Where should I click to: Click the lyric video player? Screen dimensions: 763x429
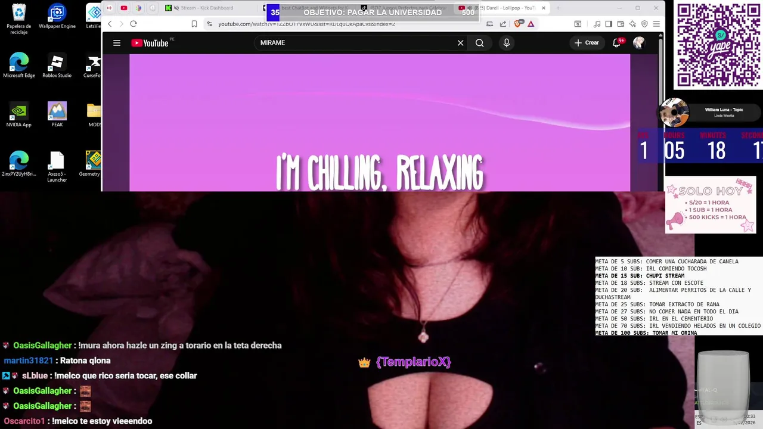point(380,123)
